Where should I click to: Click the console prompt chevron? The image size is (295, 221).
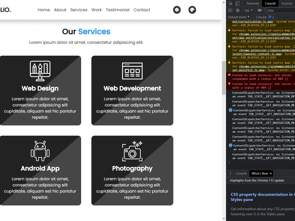coord(229,163)
